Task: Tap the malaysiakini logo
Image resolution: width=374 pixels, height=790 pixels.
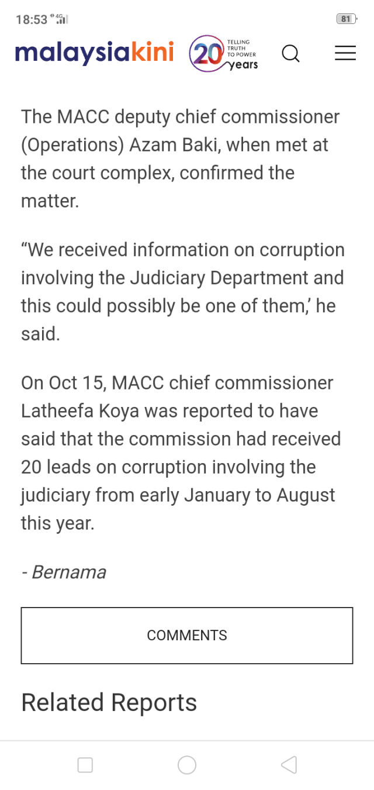Action: pyautogui.click(x=95, y=53)
